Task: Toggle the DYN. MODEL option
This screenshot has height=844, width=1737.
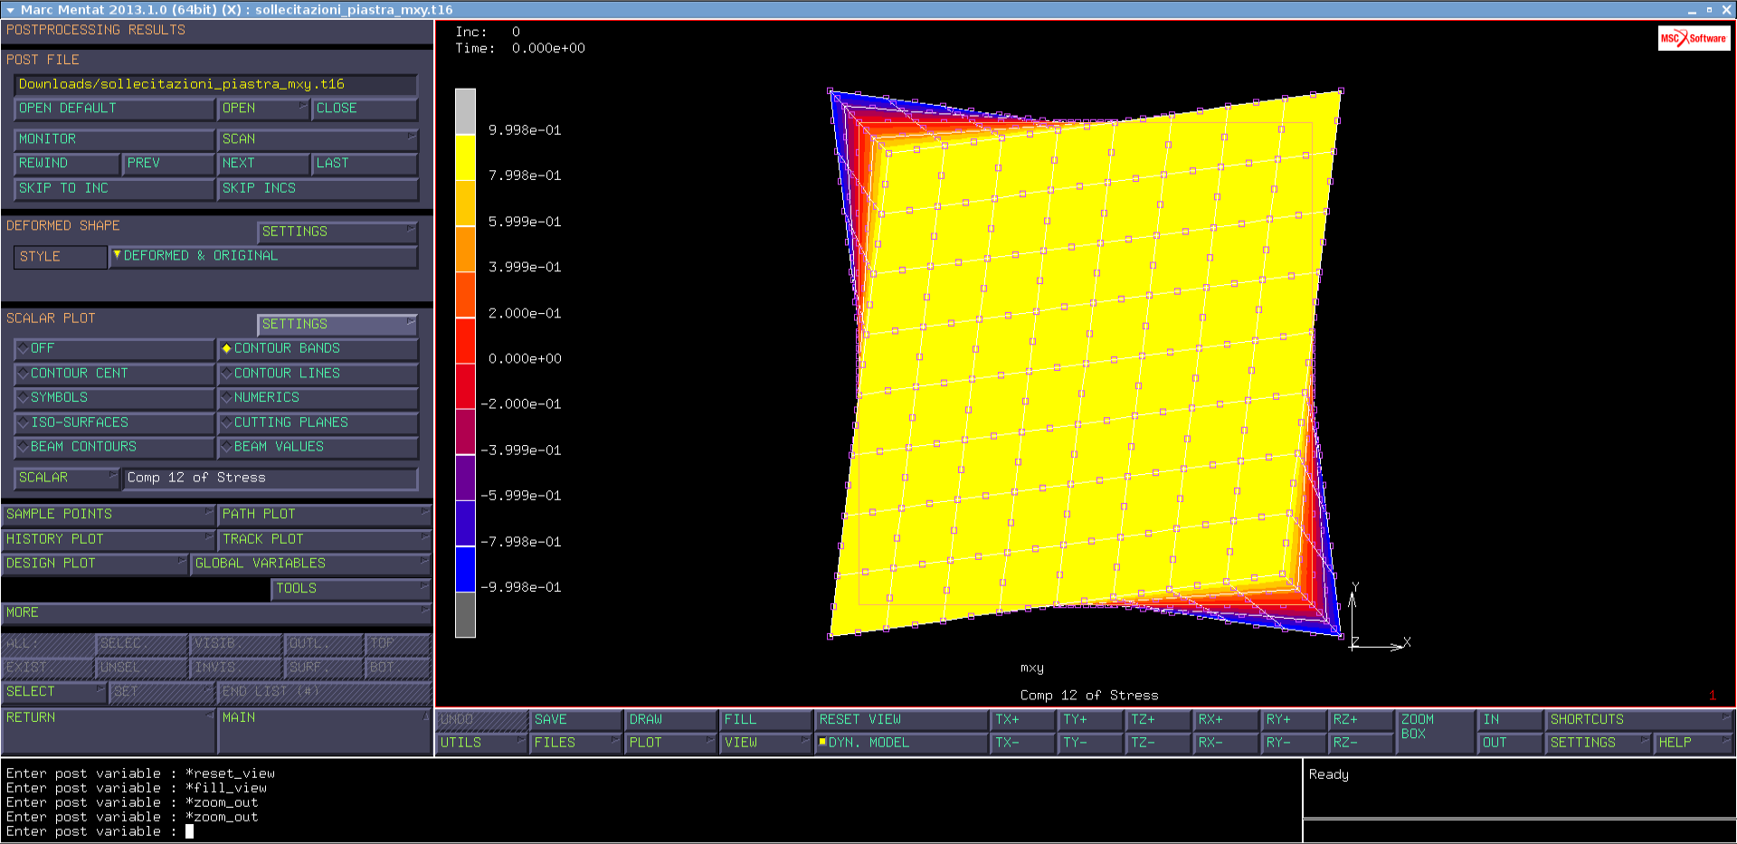Action: click(900, 743)
